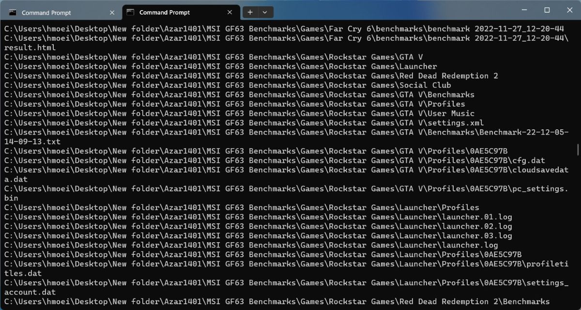Click the path ending in 'User Music'
The image size is (581, 310).
(239, 113)
